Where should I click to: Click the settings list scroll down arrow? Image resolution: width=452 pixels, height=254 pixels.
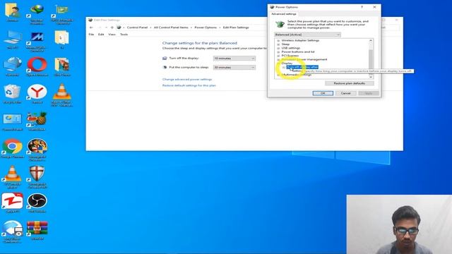tap(371, 77)
